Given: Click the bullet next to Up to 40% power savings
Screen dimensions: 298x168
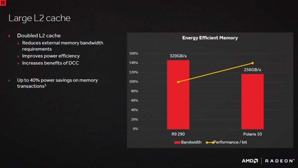Looking at the screenshot, I should point(9,80).
